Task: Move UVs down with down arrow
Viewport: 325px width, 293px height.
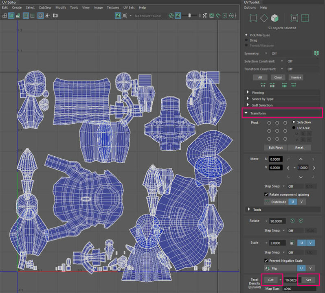Action: [x=301, y=177]
